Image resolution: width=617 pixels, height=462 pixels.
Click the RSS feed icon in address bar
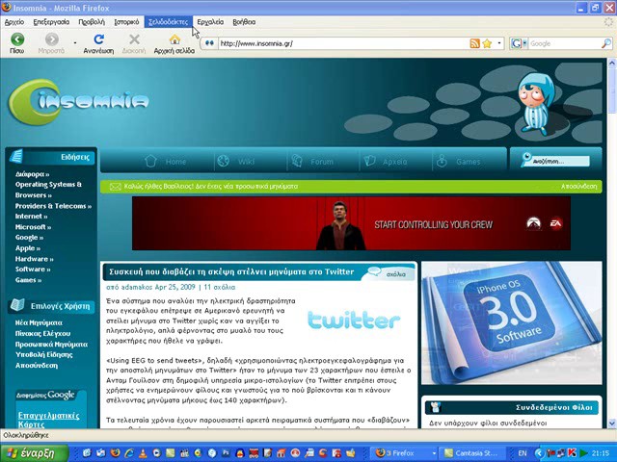coord(475,43)
